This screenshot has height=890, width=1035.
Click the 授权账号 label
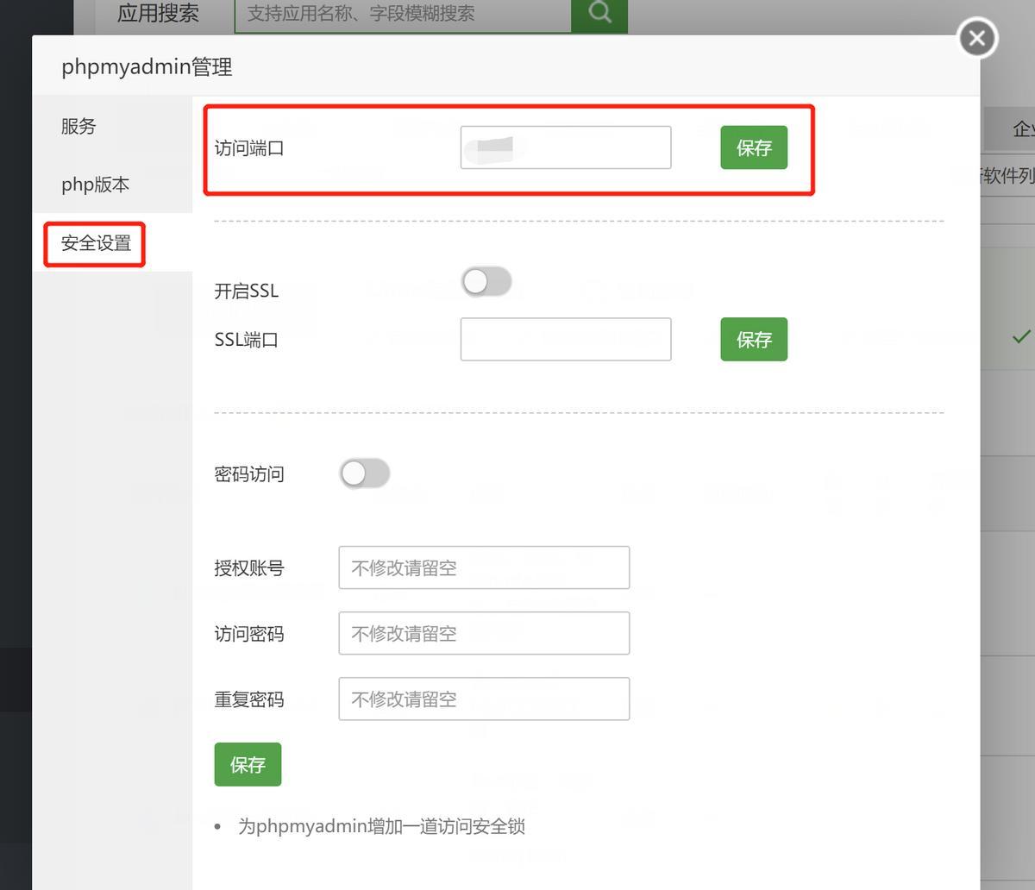click(x=249, y=568)
